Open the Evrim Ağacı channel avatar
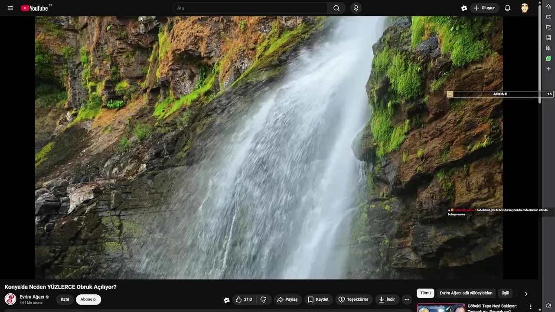 [10, 299]
